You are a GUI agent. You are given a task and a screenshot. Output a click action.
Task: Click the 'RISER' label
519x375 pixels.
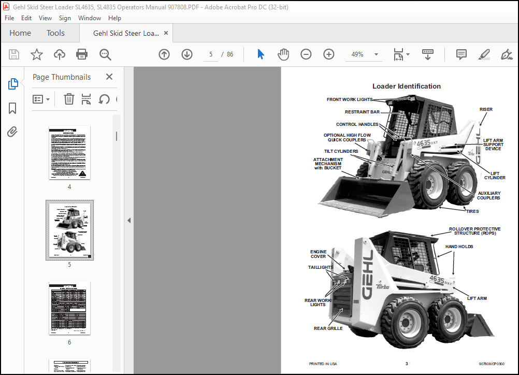[x=486, y=109]
